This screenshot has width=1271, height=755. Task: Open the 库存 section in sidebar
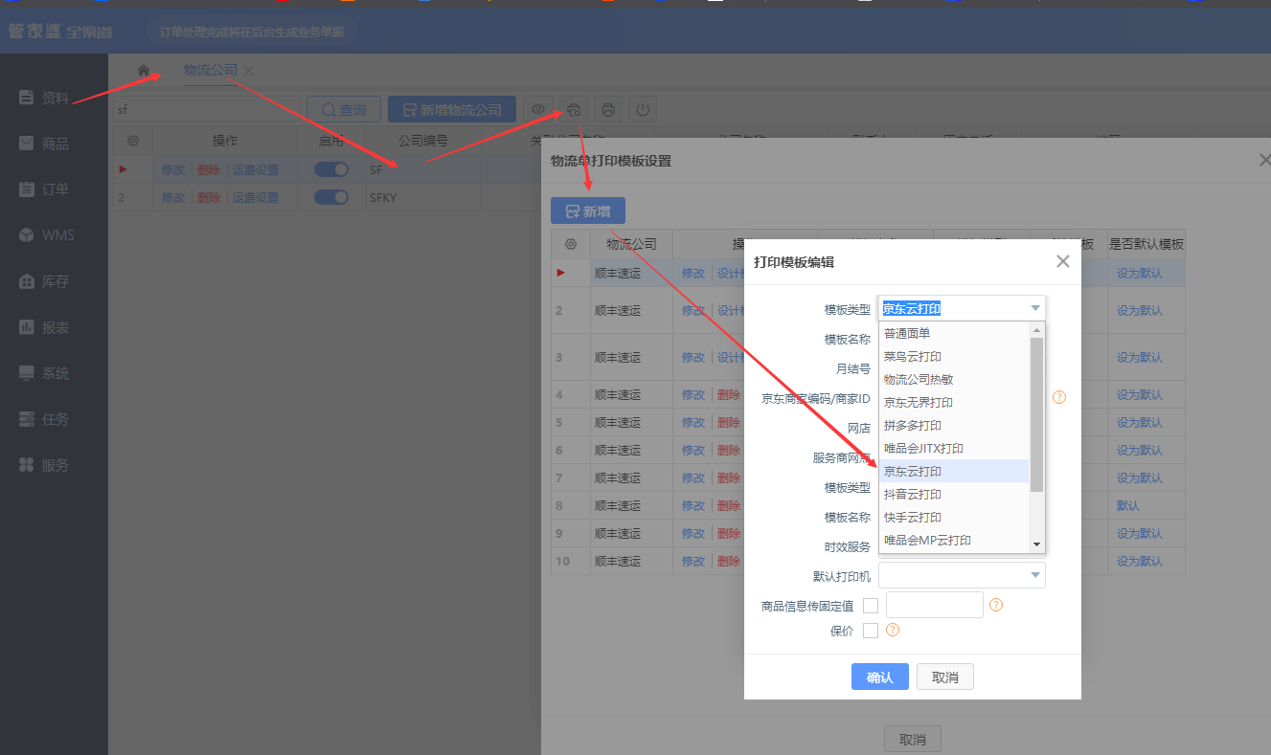44,281
